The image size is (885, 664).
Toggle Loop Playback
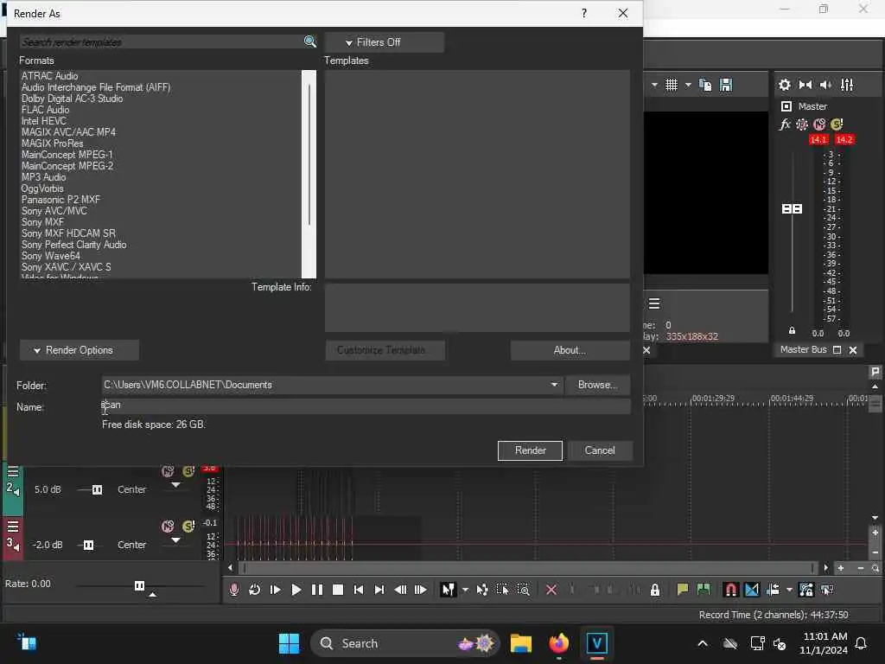click(x=255, y=590)
